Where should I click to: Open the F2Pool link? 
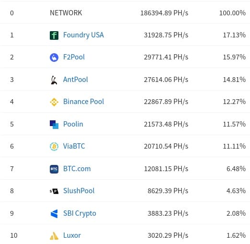click(x=74, y=57)
